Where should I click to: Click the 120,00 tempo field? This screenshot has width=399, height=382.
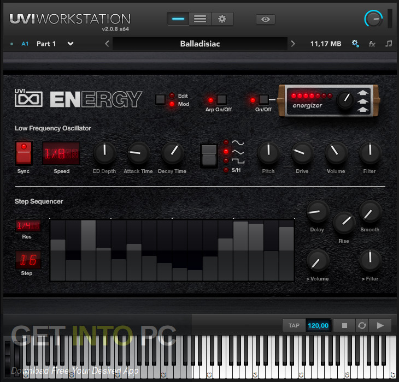pyautogui.click(x=318, y=325)
